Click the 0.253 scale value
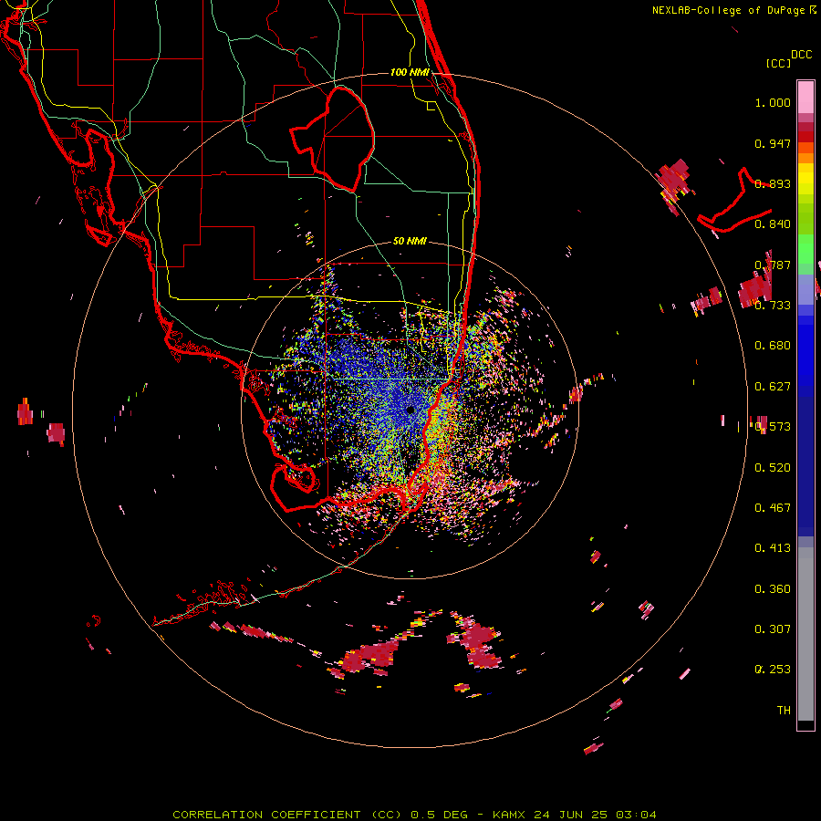 tap(773, 670)
